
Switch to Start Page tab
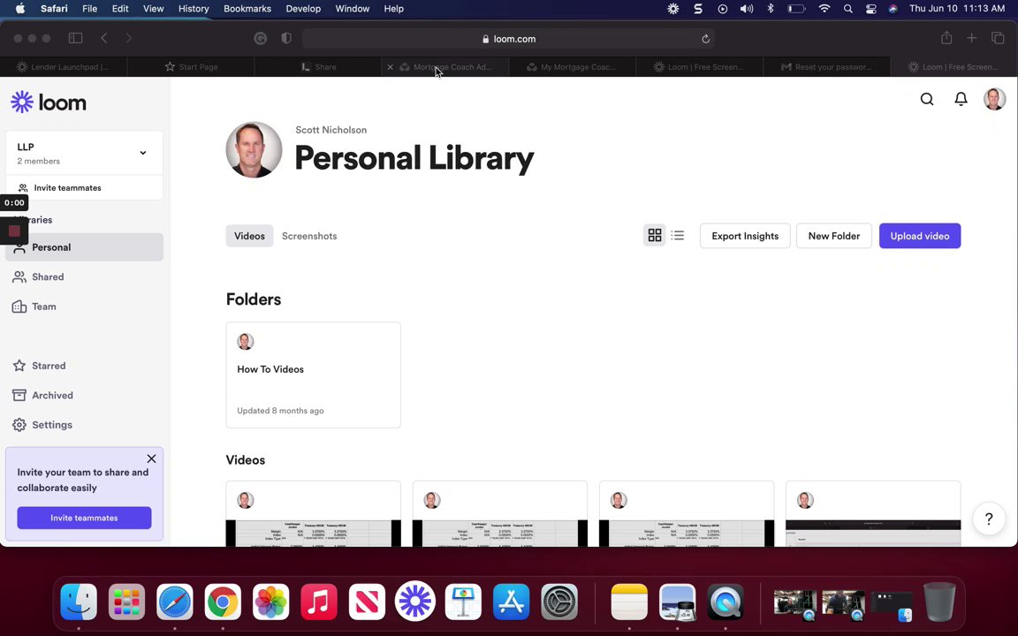[191, 67]
